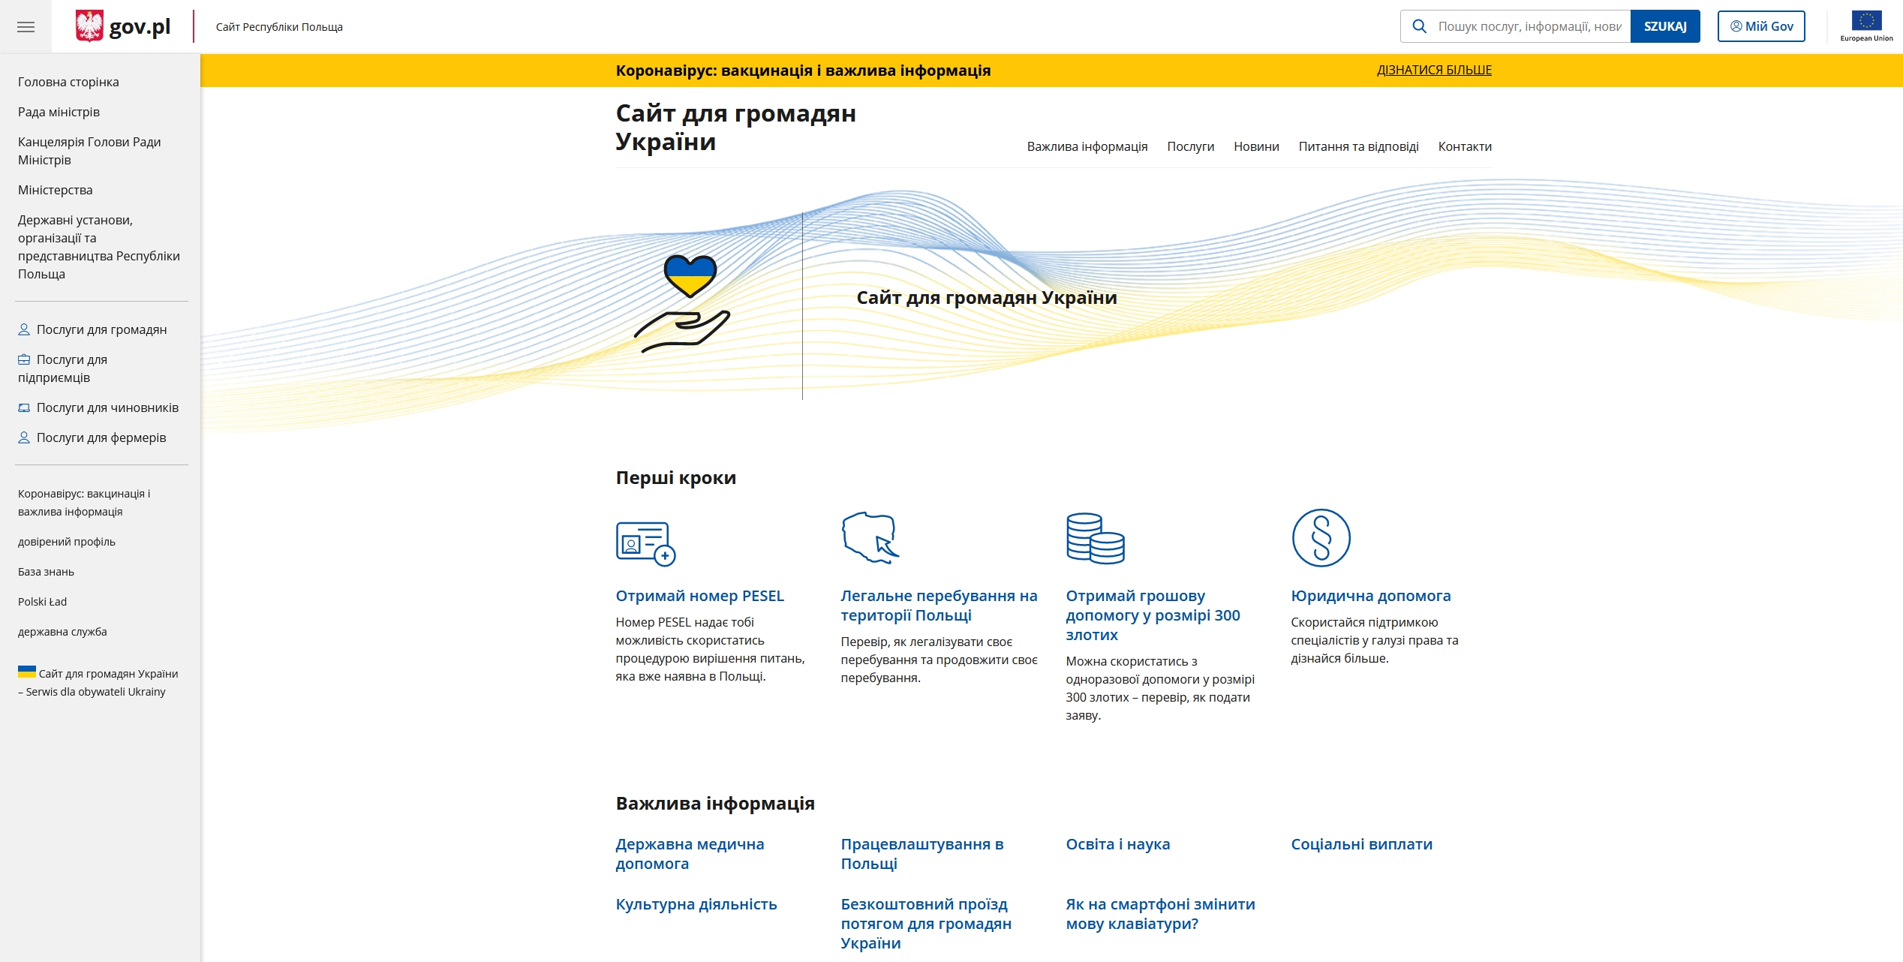This screenshot has width=1903, height=962.
Task: Click the Сайт для громадян України page title
Action: click(735, 128)
